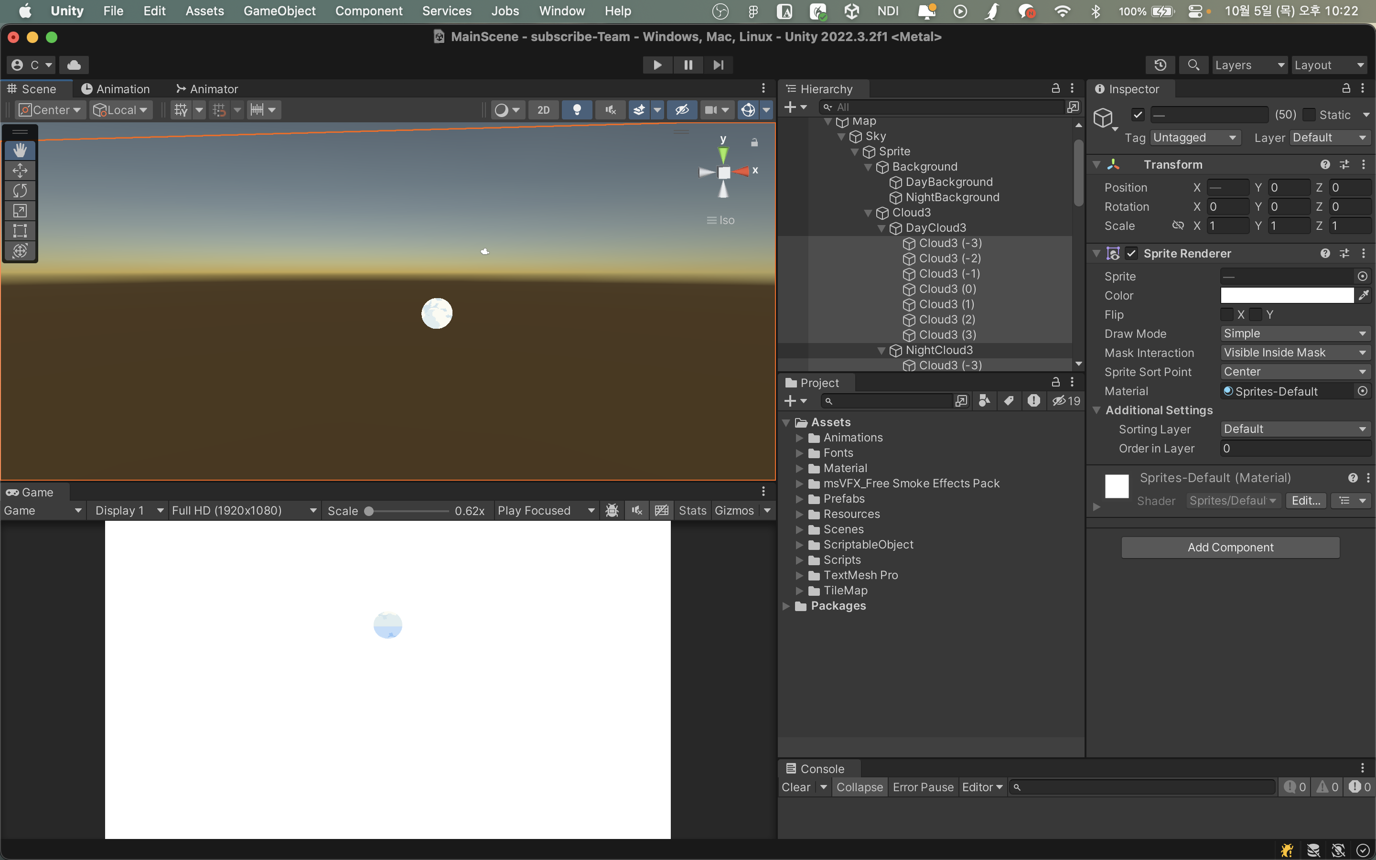Click the Add Component button
1376x860 pixels.
point(1230,547)
